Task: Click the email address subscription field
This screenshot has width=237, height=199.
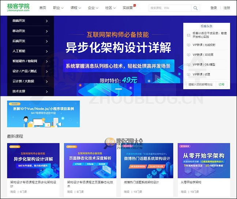Action: (201, 85)
